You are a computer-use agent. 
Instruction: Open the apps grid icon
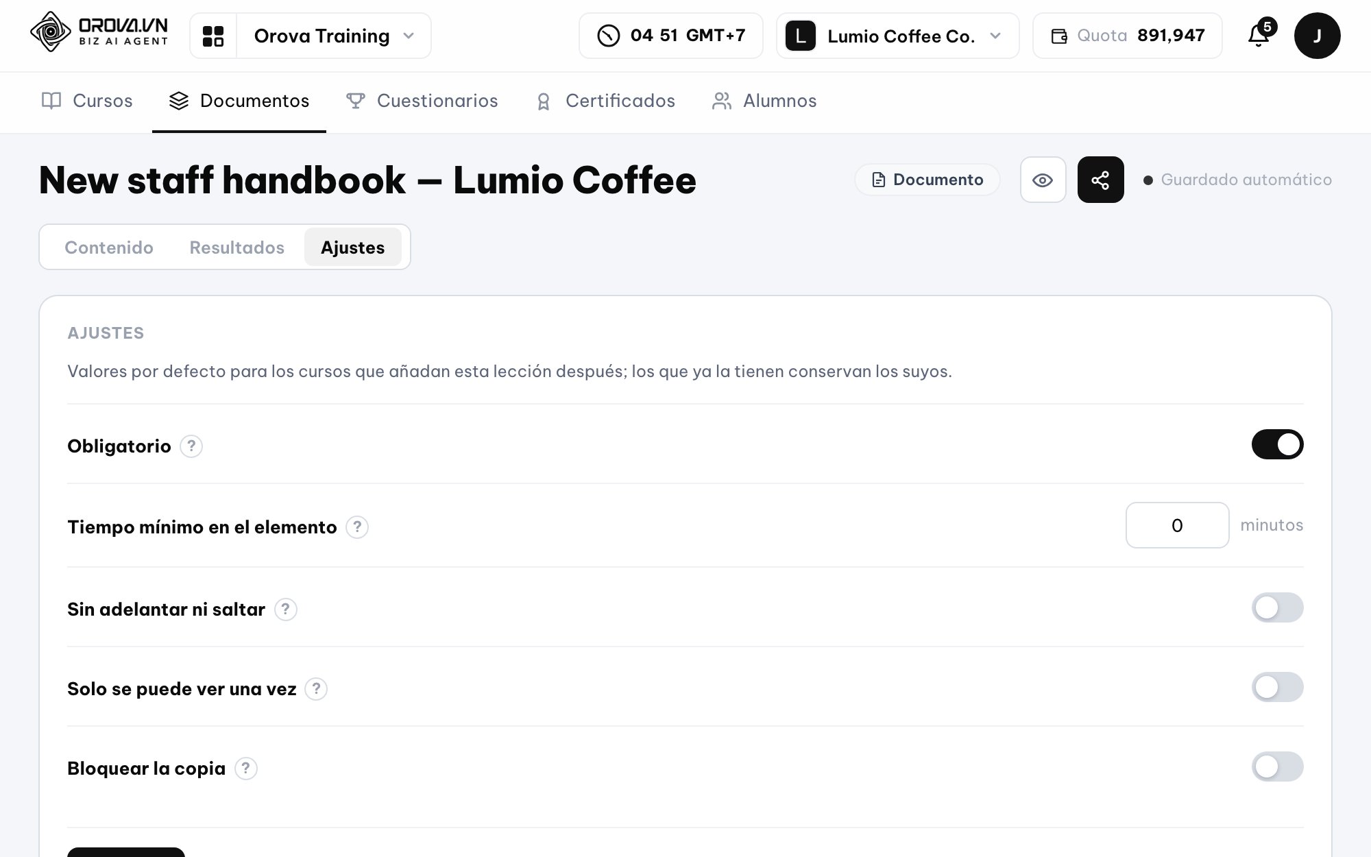click(213, 36)
